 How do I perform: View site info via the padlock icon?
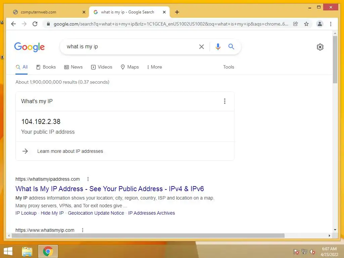click(48, 24)
